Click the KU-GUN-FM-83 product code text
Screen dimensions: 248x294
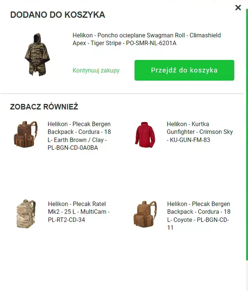click(x=190, y=140)
